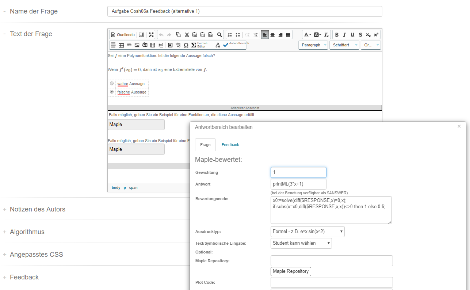
Task: Insert an image via image icon
Action: click(137, 45)
